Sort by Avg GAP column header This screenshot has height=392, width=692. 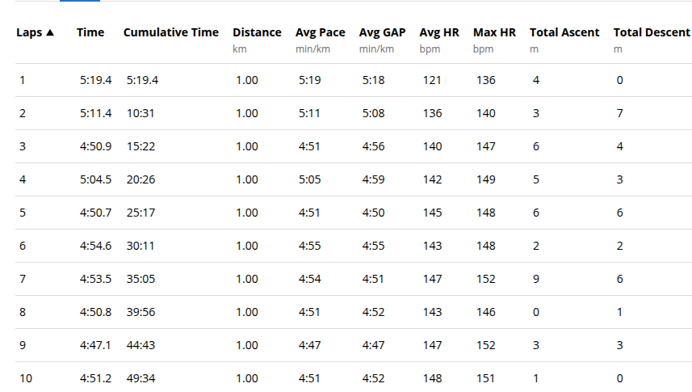382,32
